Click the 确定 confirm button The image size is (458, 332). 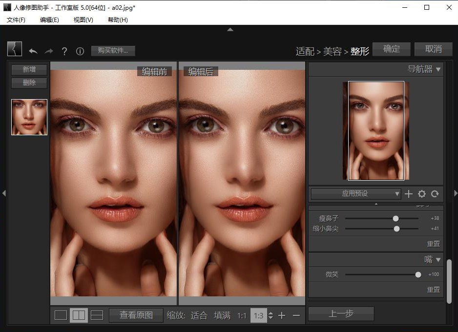tap(391, 49)
